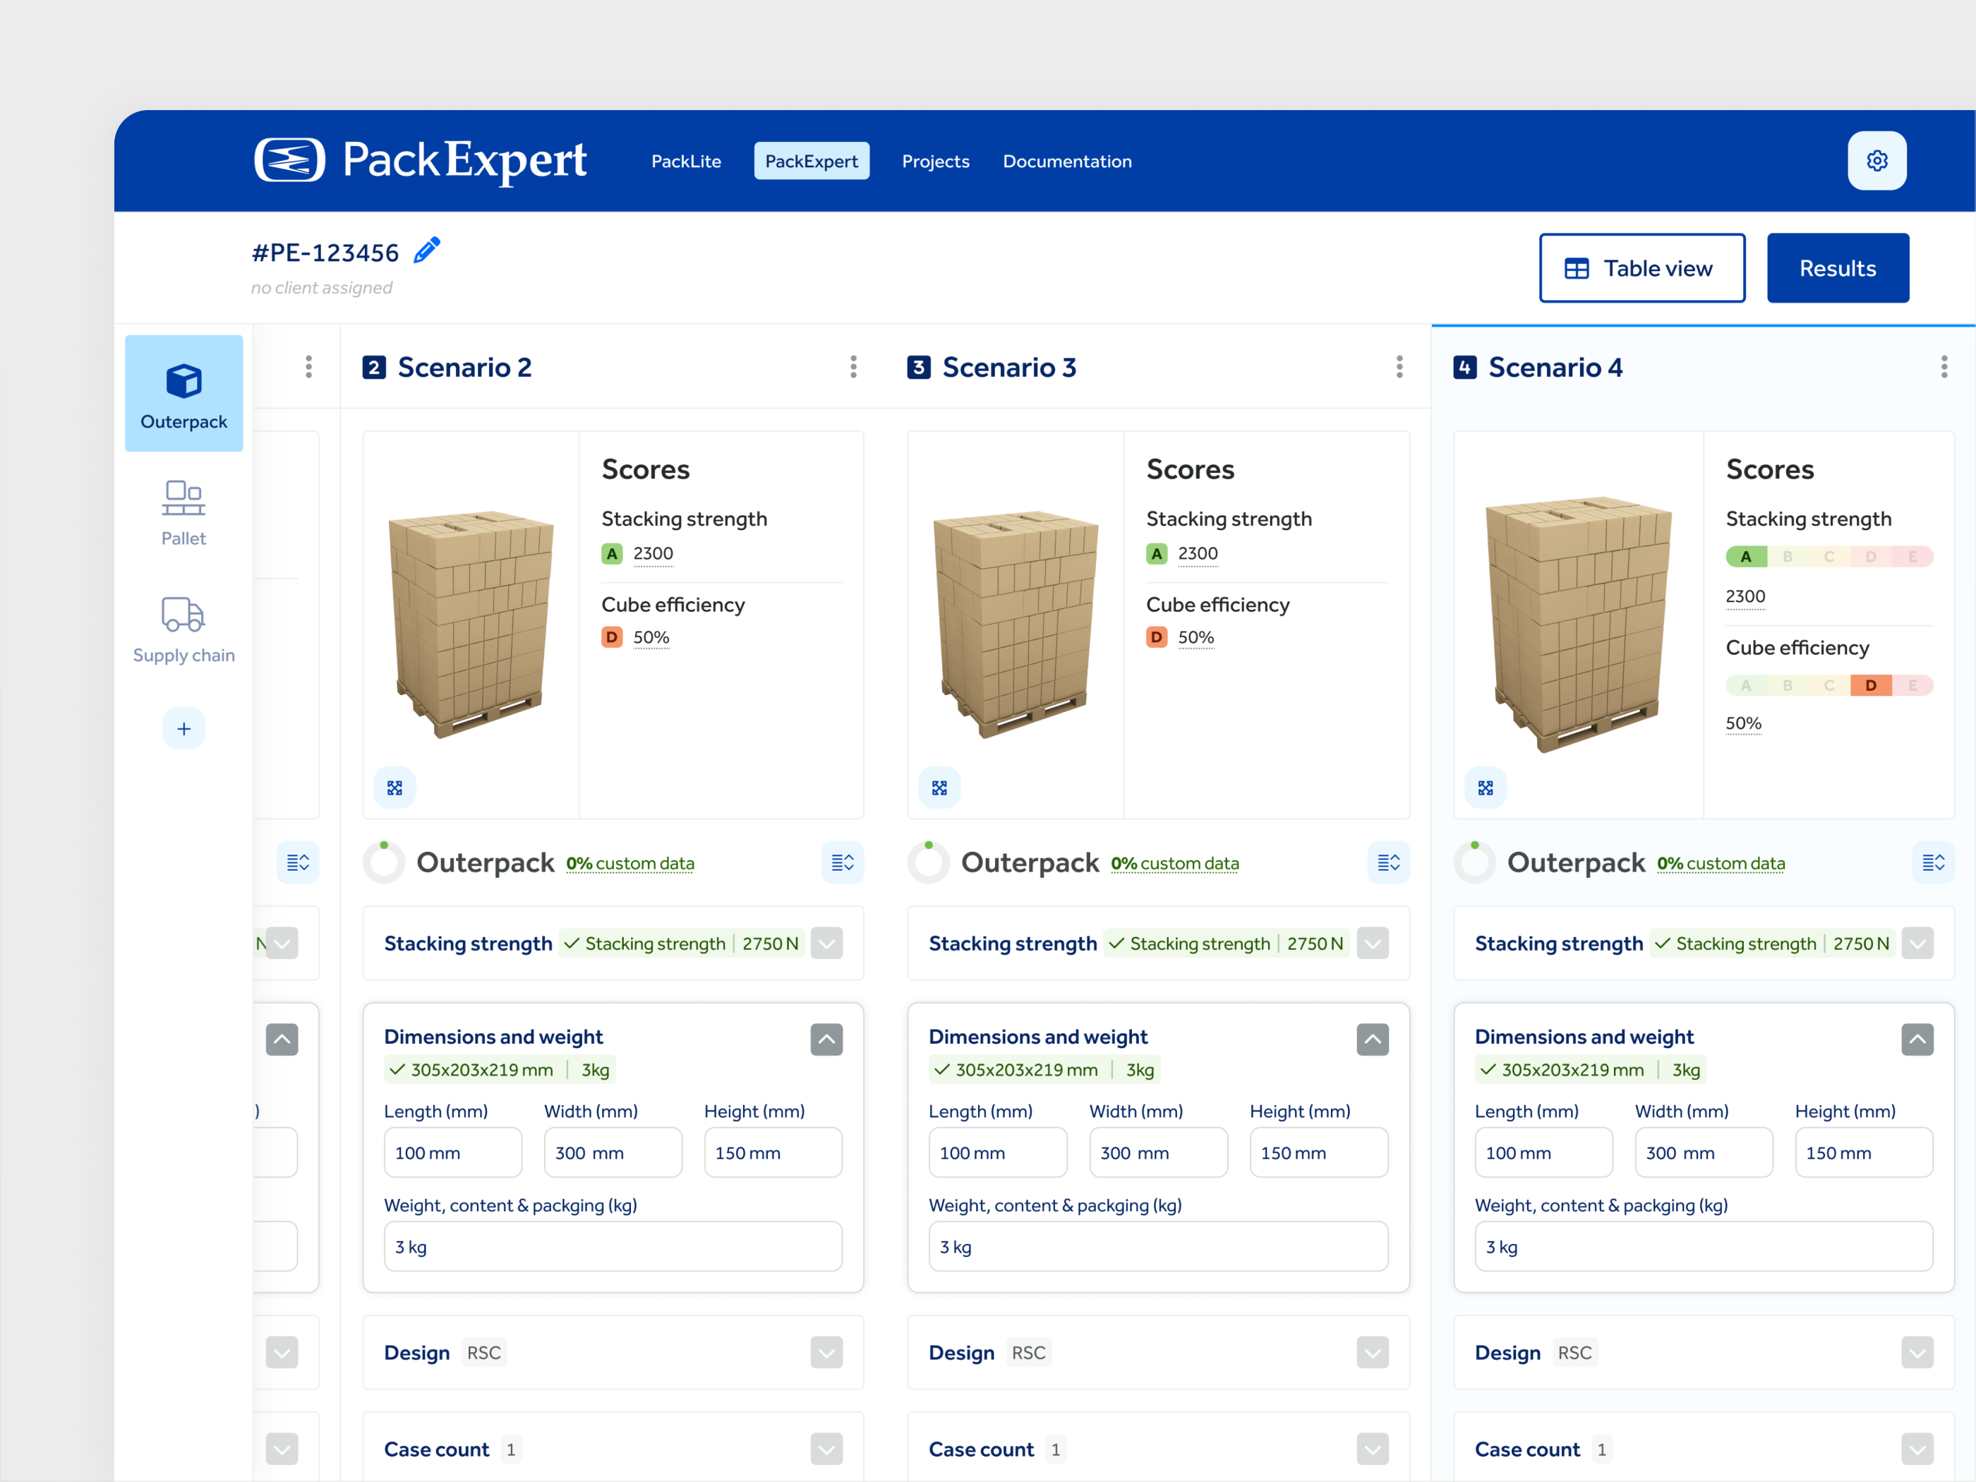Click Scenario 3 number badge
Screen dimensions: 1976x1482
coord(920,367)
